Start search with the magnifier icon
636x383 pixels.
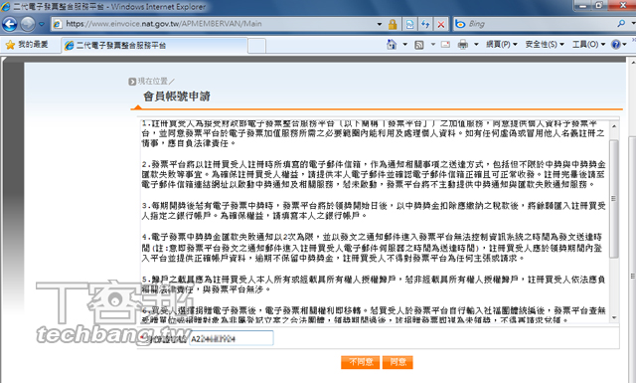621,24
